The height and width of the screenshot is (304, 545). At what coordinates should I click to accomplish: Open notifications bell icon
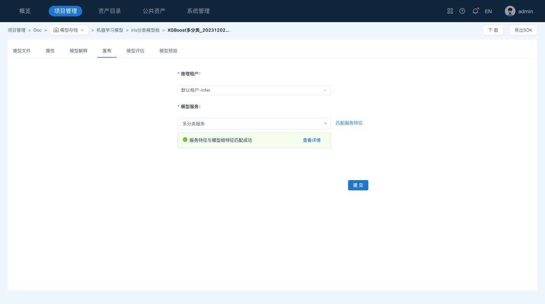[x=475, y=11]
